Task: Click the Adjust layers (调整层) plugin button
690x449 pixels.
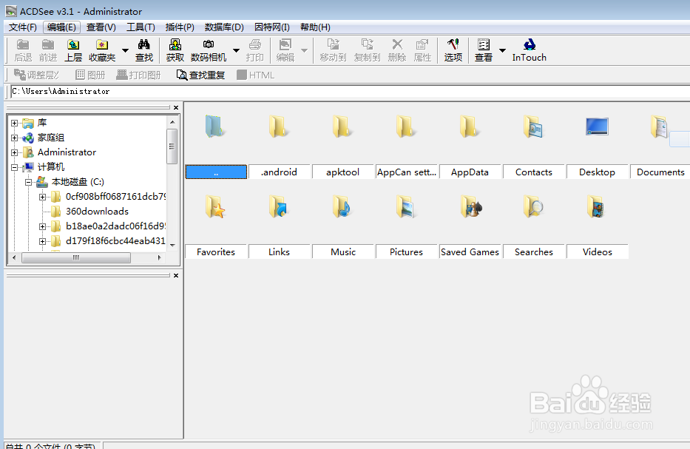Action: 36,75
